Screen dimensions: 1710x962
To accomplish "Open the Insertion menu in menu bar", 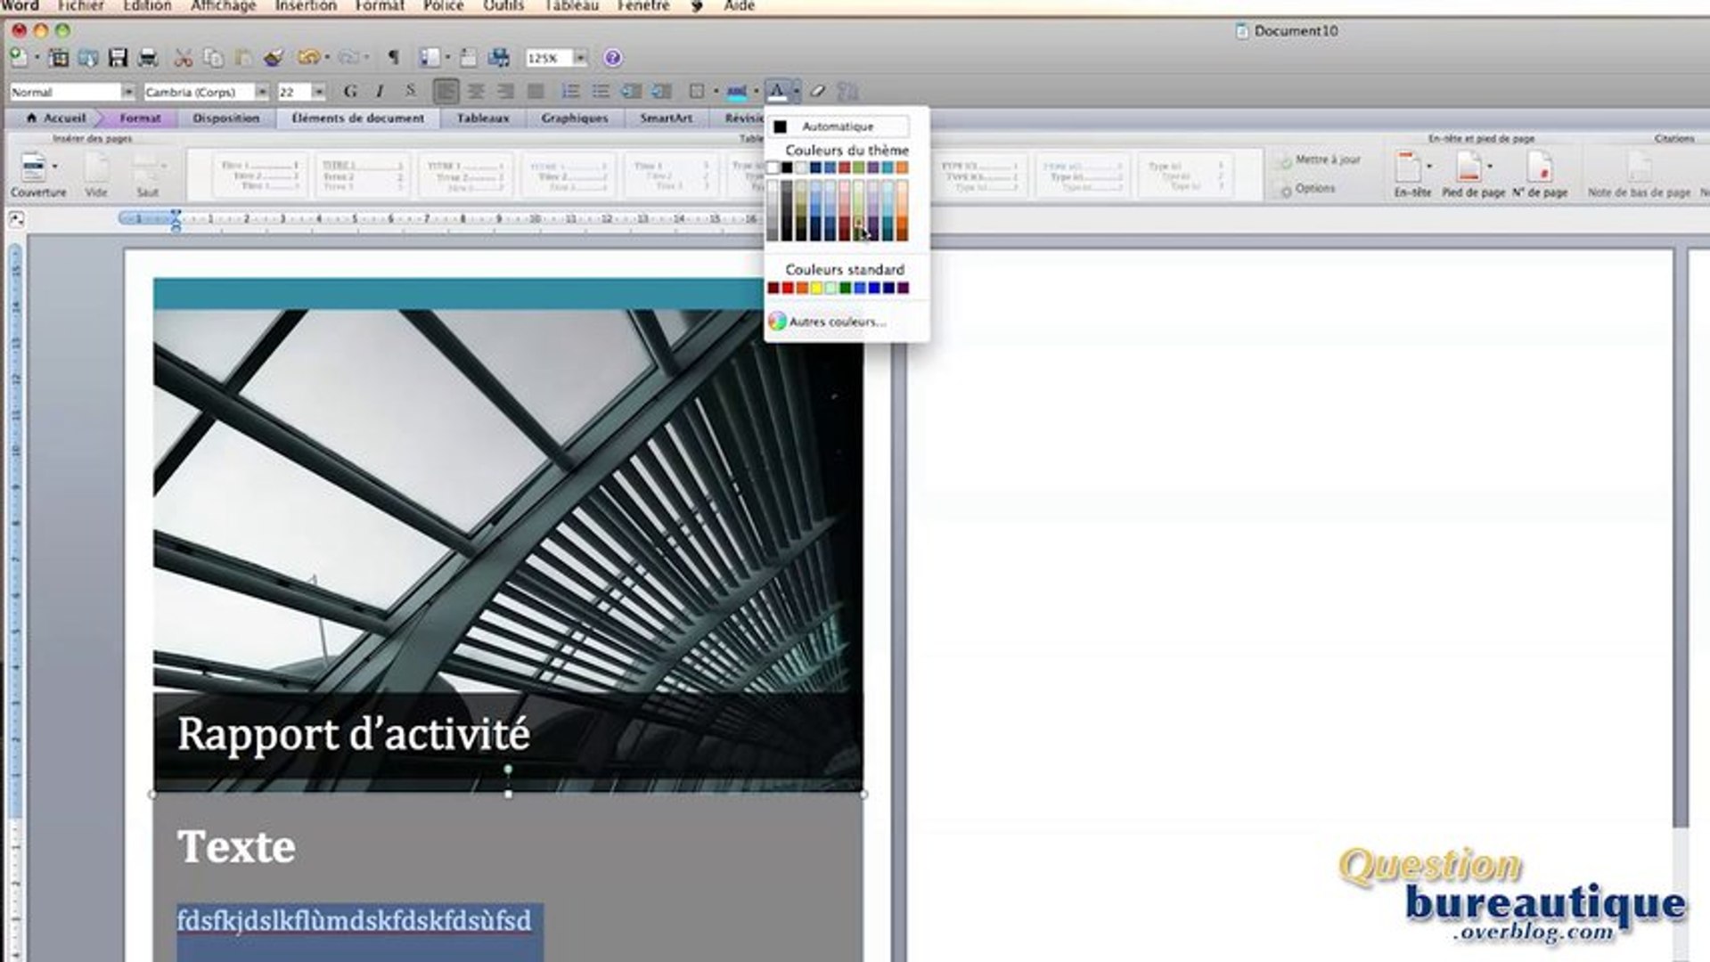I will click(306, 6).
